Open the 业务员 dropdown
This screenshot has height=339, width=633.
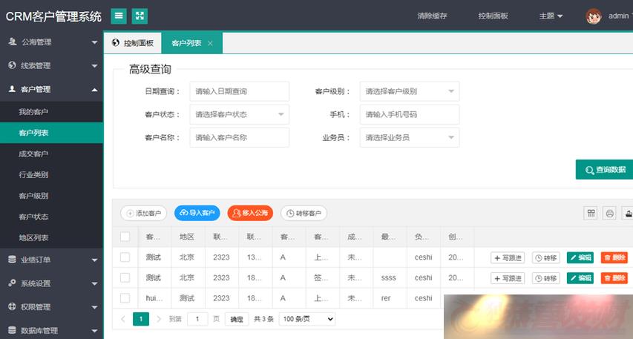(410, 138)
